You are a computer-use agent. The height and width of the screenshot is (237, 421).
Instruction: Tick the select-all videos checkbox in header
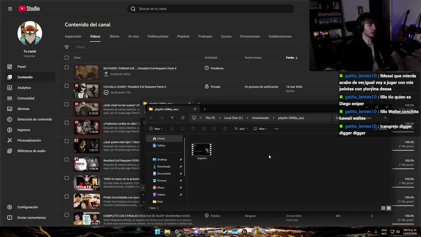pos(67,58)
